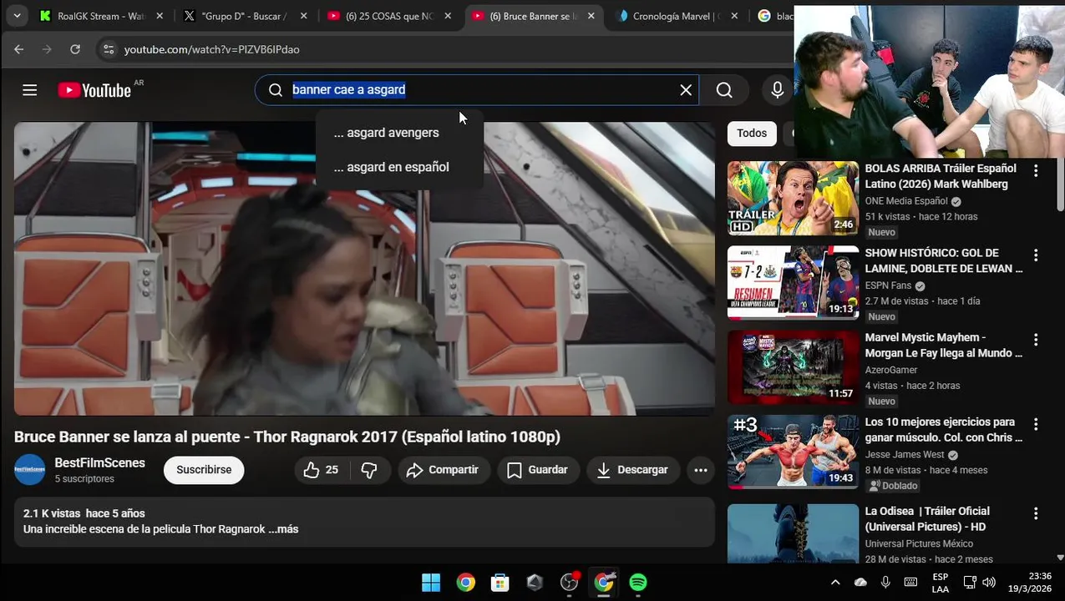Open BestFilmScenes channel name link
This screenshot has height=601, width=1065.
[x=100, y=462]
